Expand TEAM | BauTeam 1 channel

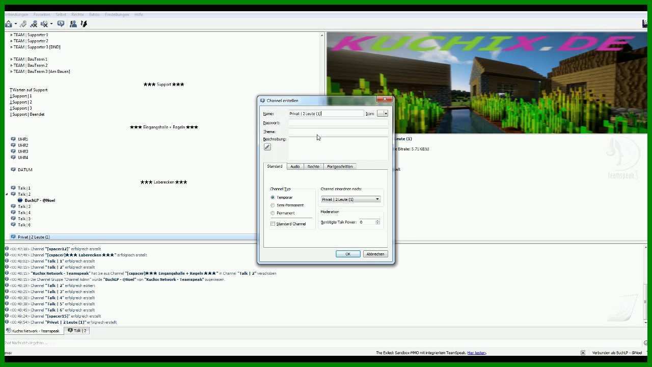coord(11,59)
